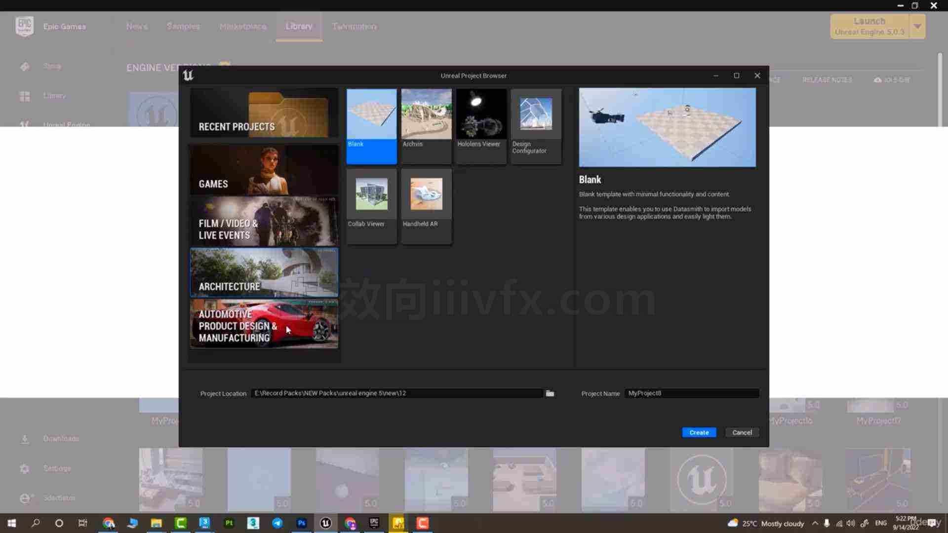Go to Marketplace tab in Epic launcher
Viewport: 948px width, 533px height.
[243, 26]
